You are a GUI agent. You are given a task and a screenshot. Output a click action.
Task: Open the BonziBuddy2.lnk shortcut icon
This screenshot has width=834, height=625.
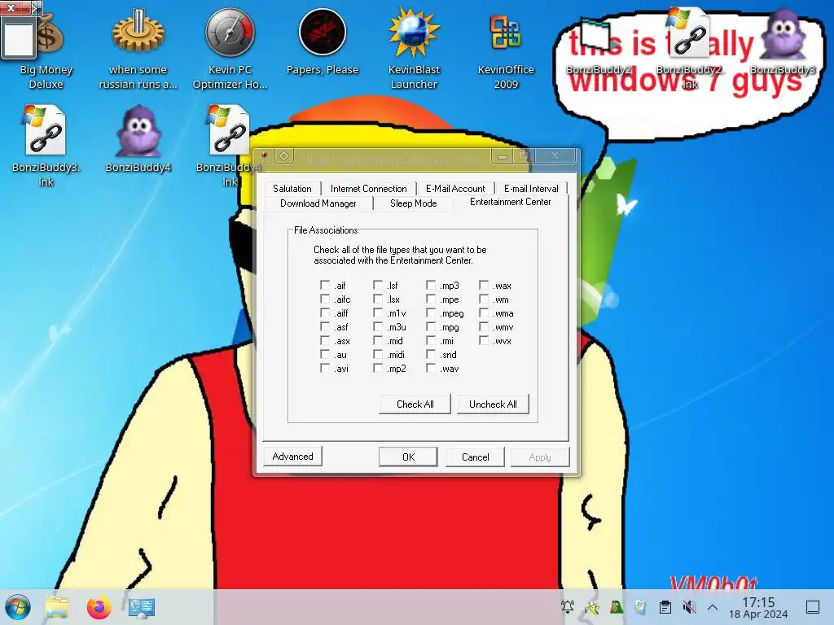coord(689,34)
